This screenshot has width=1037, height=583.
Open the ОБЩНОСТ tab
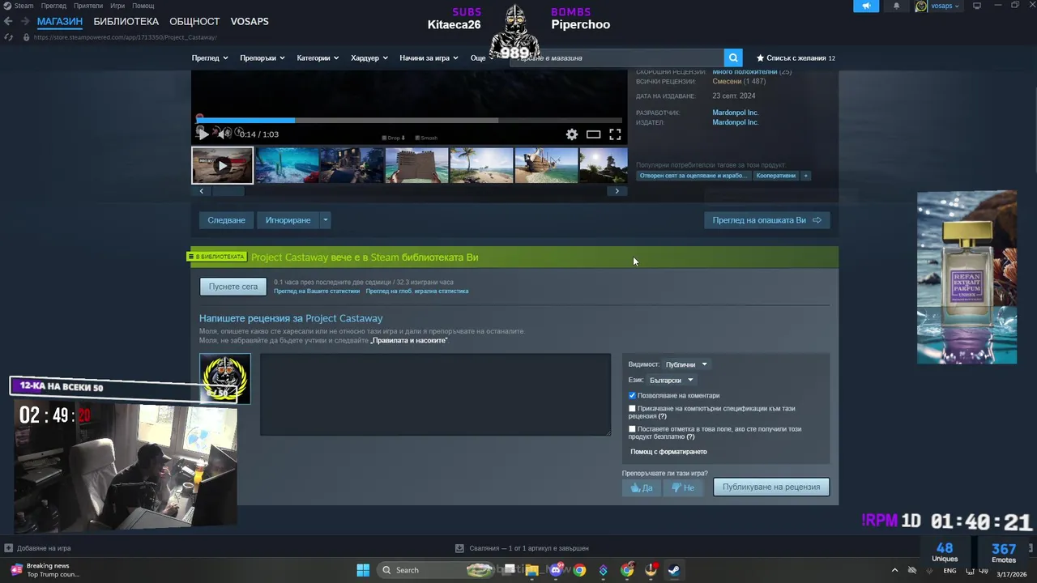click(x=194, y=21)
